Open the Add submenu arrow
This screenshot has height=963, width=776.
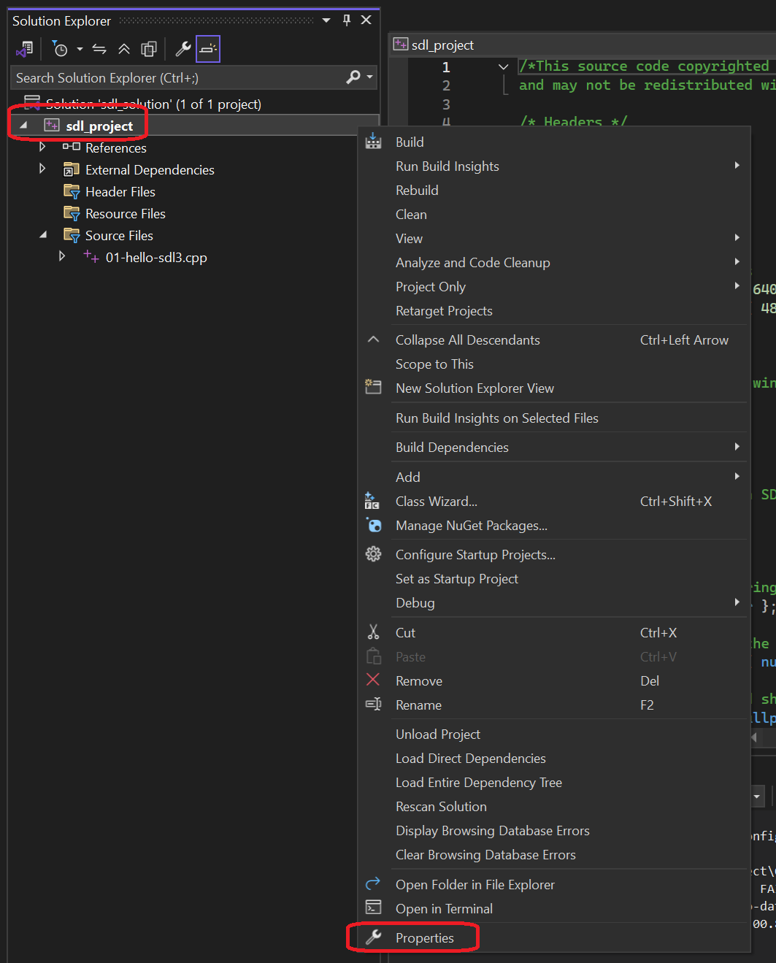737,476
